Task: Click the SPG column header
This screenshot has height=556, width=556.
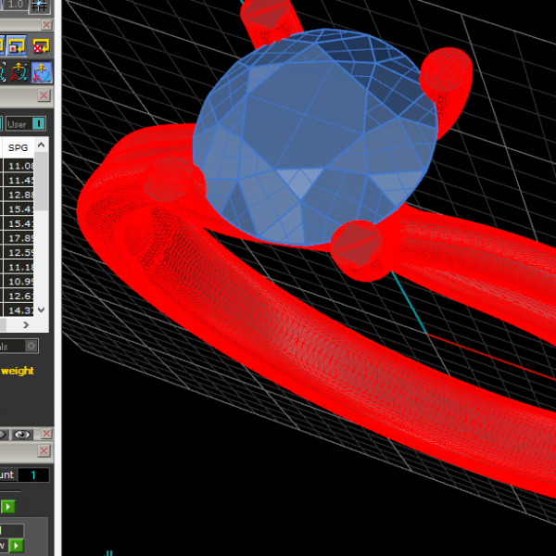Action: pyautogui.click(x=18, y=147)
